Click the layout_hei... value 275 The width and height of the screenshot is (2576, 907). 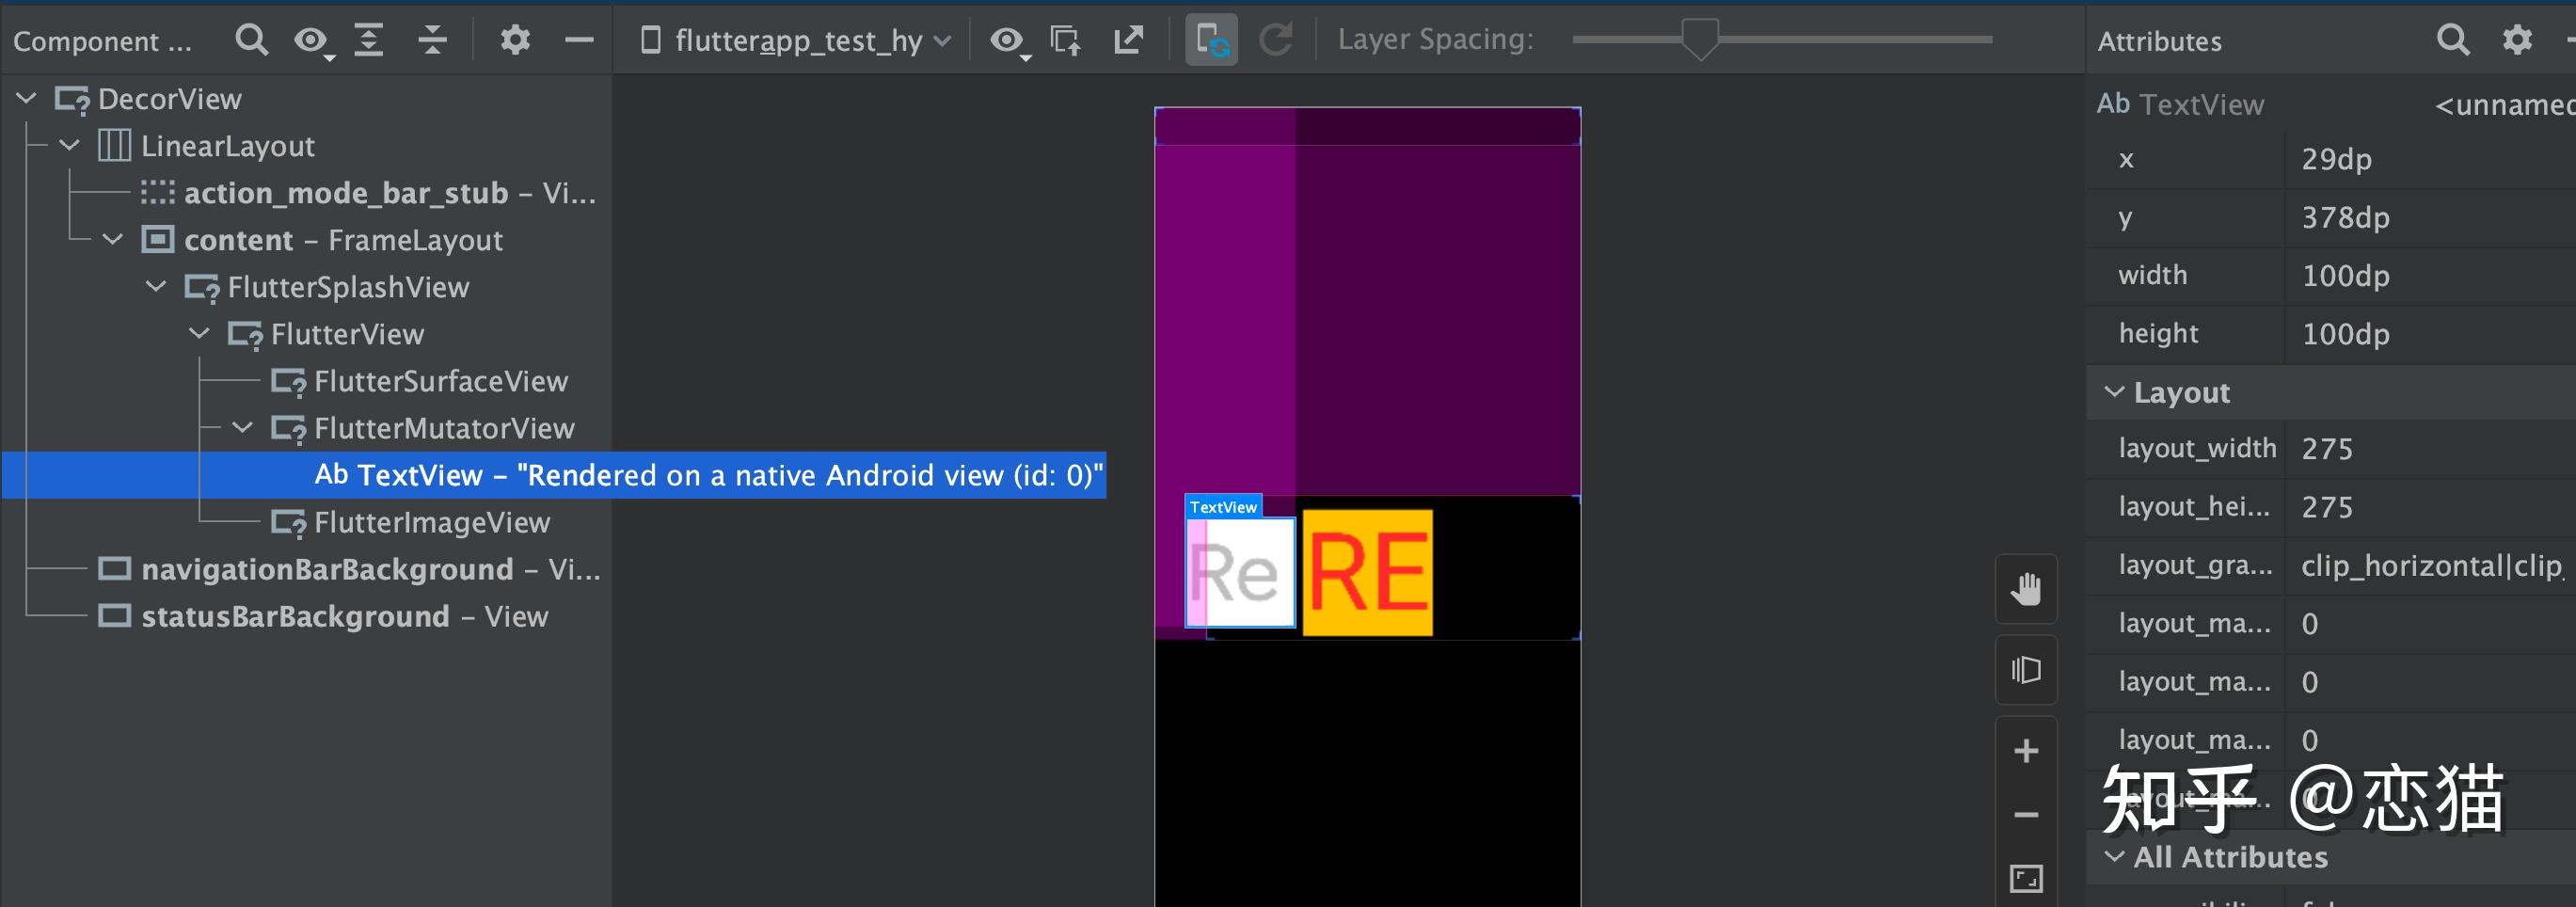pyautogui.click(x=2327, y=507)
